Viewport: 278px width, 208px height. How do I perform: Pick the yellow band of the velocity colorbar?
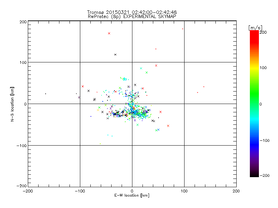(x=254, y=68)
